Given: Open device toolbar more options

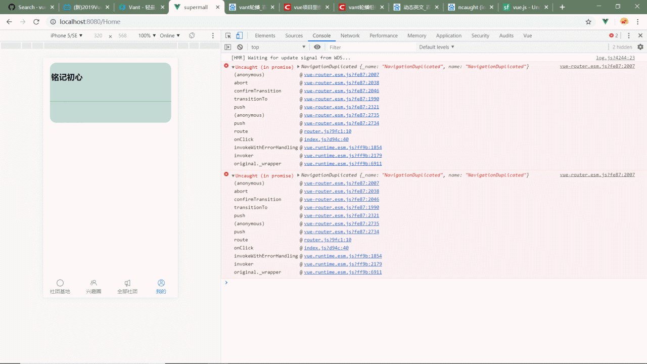Looking at the screenshot, I should coord(213,35).
